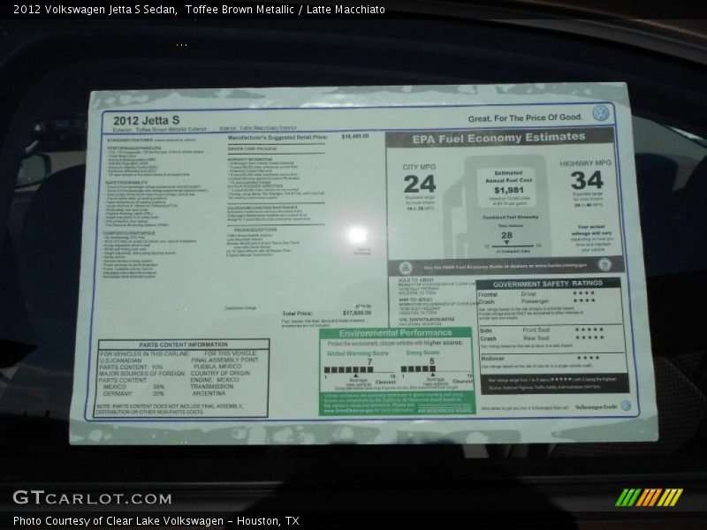Click the 'PERFORMANCE/HANDLING' section heading
707x530 pixels.
[134, 148]
